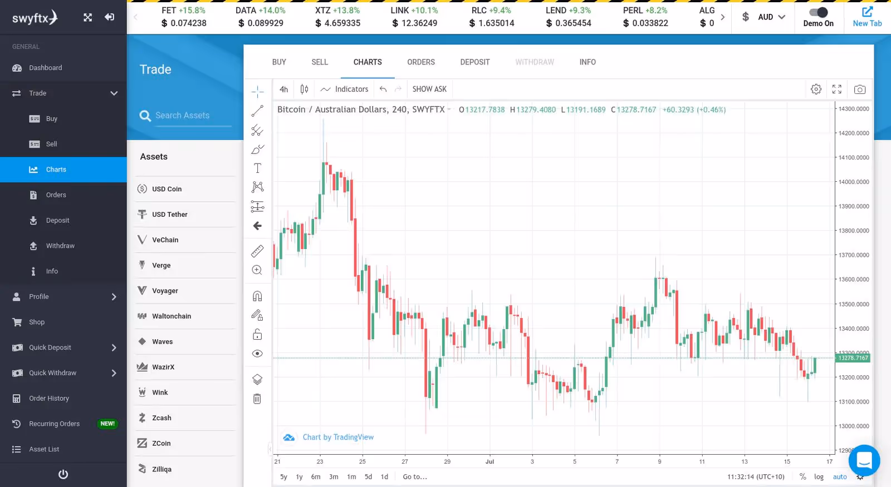Click Chart by TradingView link
Viewport: 891px width, 487px height.
pyautogui.click(x=338, y=438)
